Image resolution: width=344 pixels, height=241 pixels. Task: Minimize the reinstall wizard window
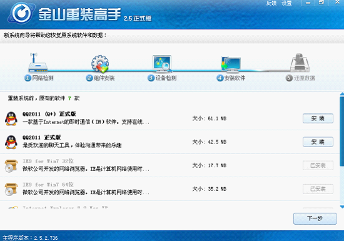[308, 3]
